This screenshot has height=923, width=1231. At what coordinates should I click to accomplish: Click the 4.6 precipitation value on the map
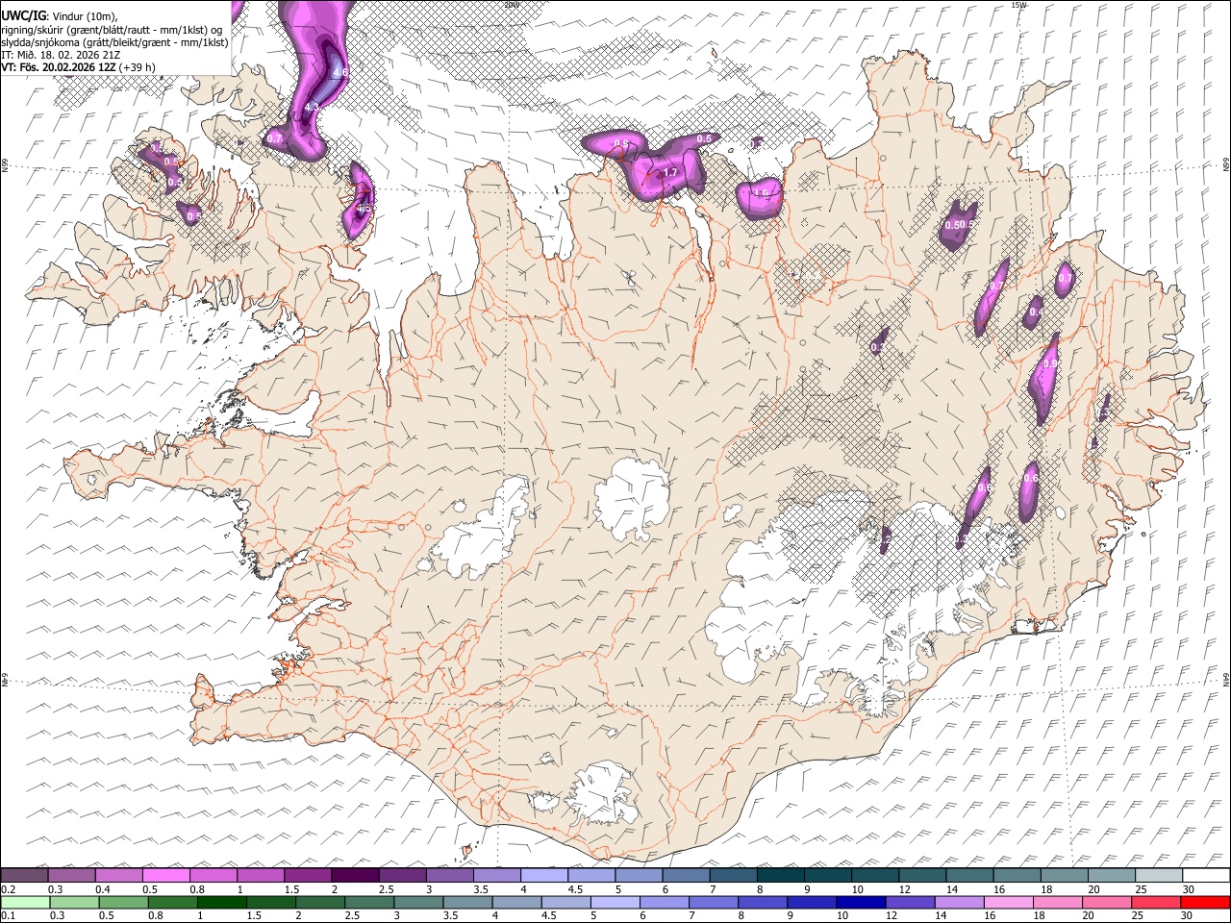[339, 72]
